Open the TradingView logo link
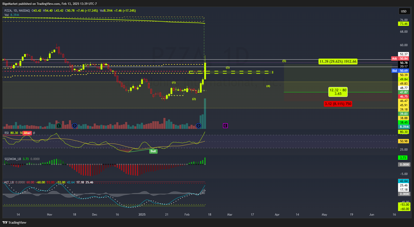Viewport: 414px width, 227px height. (14, 222)
